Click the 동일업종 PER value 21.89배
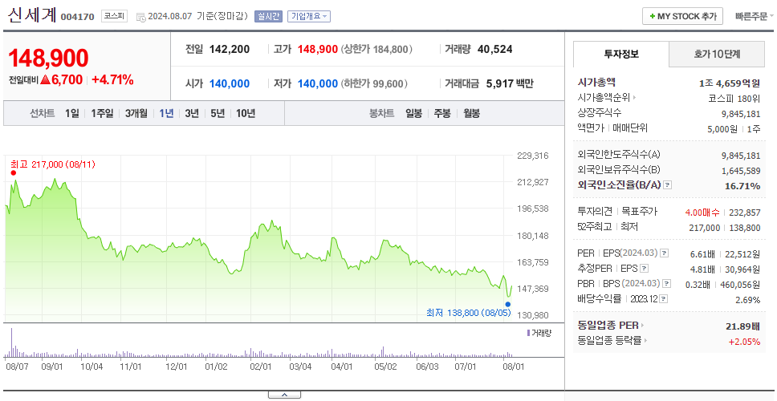 [x=742, y=326]
